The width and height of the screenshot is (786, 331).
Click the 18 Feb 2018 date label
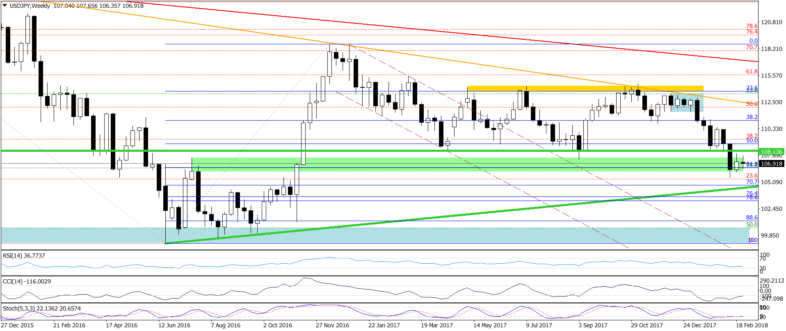(752, 325)
